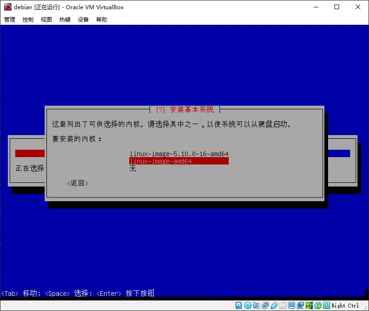This screenshot has width=369, height=311.
Task: Click the shared folders icon
Action: tap(283, 305)
